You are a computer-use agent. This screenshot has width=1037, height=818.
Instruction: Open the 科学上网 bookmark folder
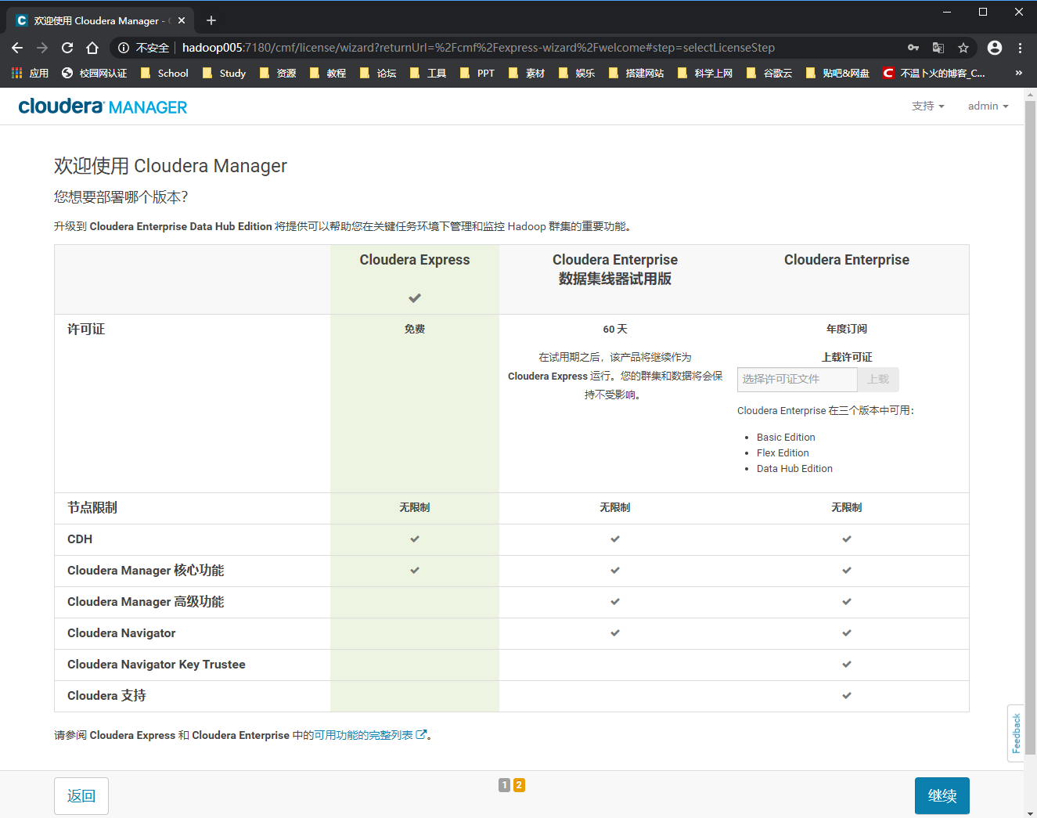click(x=705, y=73)
